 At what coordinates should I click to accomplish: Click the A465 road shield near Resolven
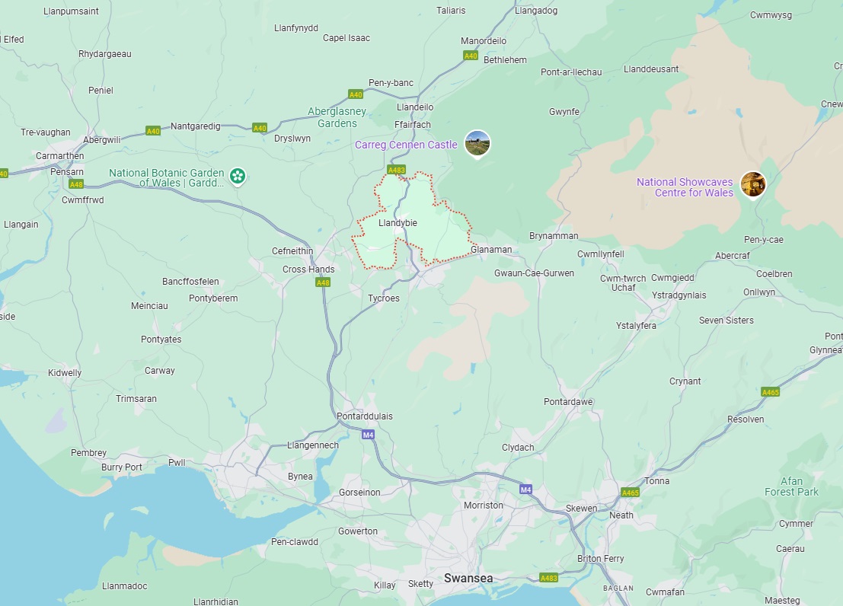(771, 392)
